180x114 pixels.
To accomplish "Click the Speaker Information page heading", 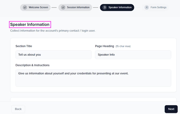I will 30,24.
